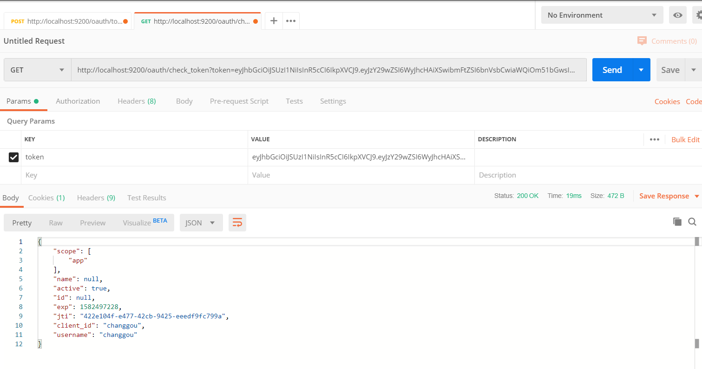Open Bulk Edit for query params
702x369 pixels.
[x=685, y=139]
